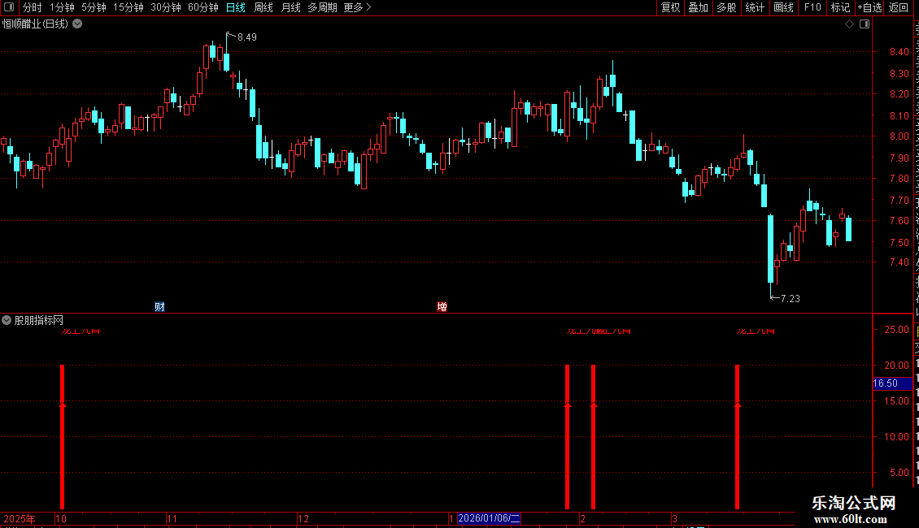
Task: Expand the 股朋指标网 indicator dropdown
Action: [x=7, y=320]
